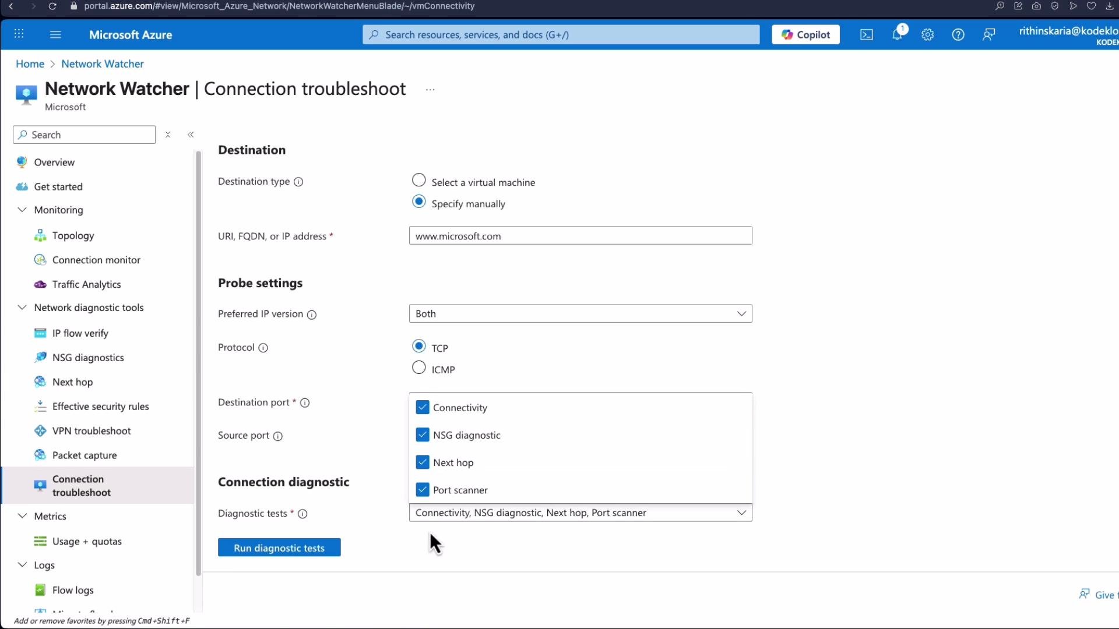Collapse the Network diagnostic tools section

coord(22,308)
